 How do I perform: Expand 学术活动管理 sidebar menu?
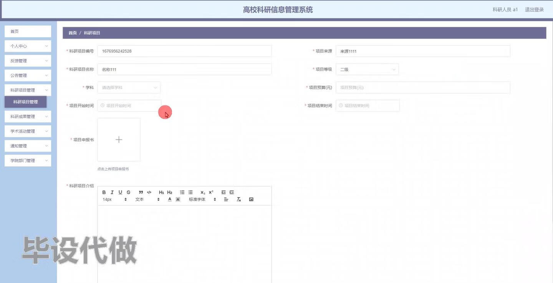pos(28,131)
